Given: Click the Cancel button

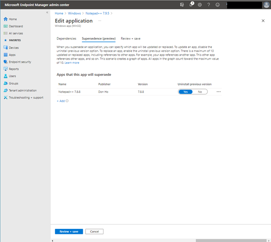Looking at the screenshot, I should coord(95,231).
